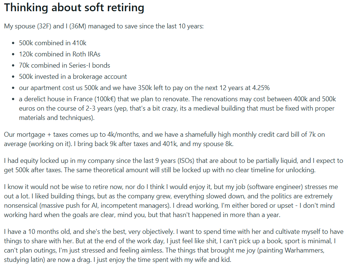This screenshot has height=266, width=347.
Task: Click the intro line mentioning spouse (32F)
Action: click(x=104, y=26)
